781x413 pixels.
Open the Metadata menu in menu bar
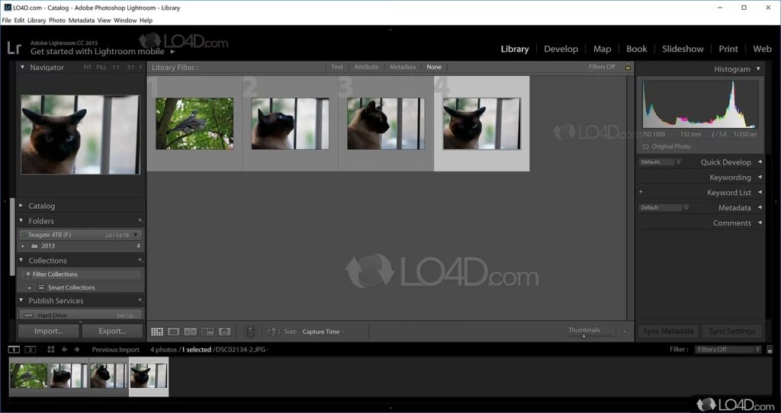point(82,21)
